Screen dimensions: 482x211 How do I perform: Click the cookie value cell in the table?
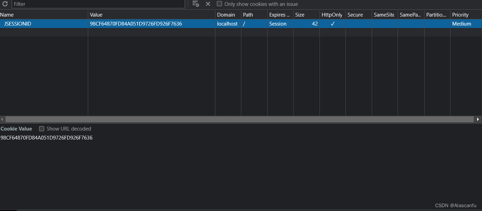[151, 24]
